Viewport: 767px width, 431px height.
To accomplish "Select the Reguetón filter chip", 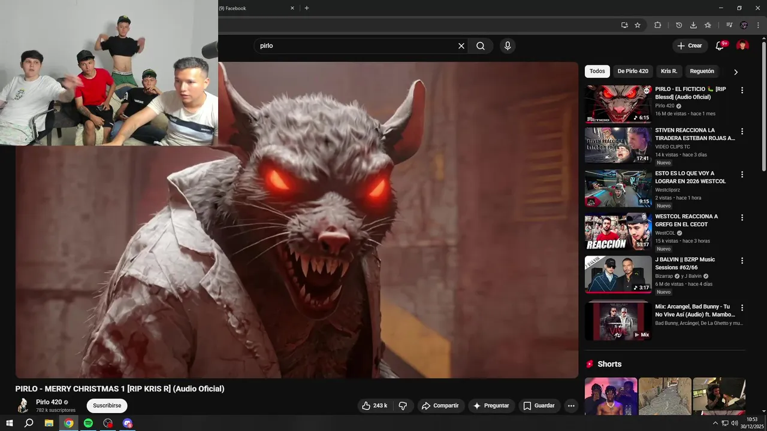I will point(702,71).
